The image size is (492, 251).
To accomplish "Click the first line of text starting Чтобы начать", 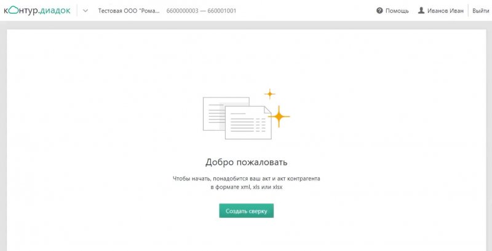I will click(246, 179).
